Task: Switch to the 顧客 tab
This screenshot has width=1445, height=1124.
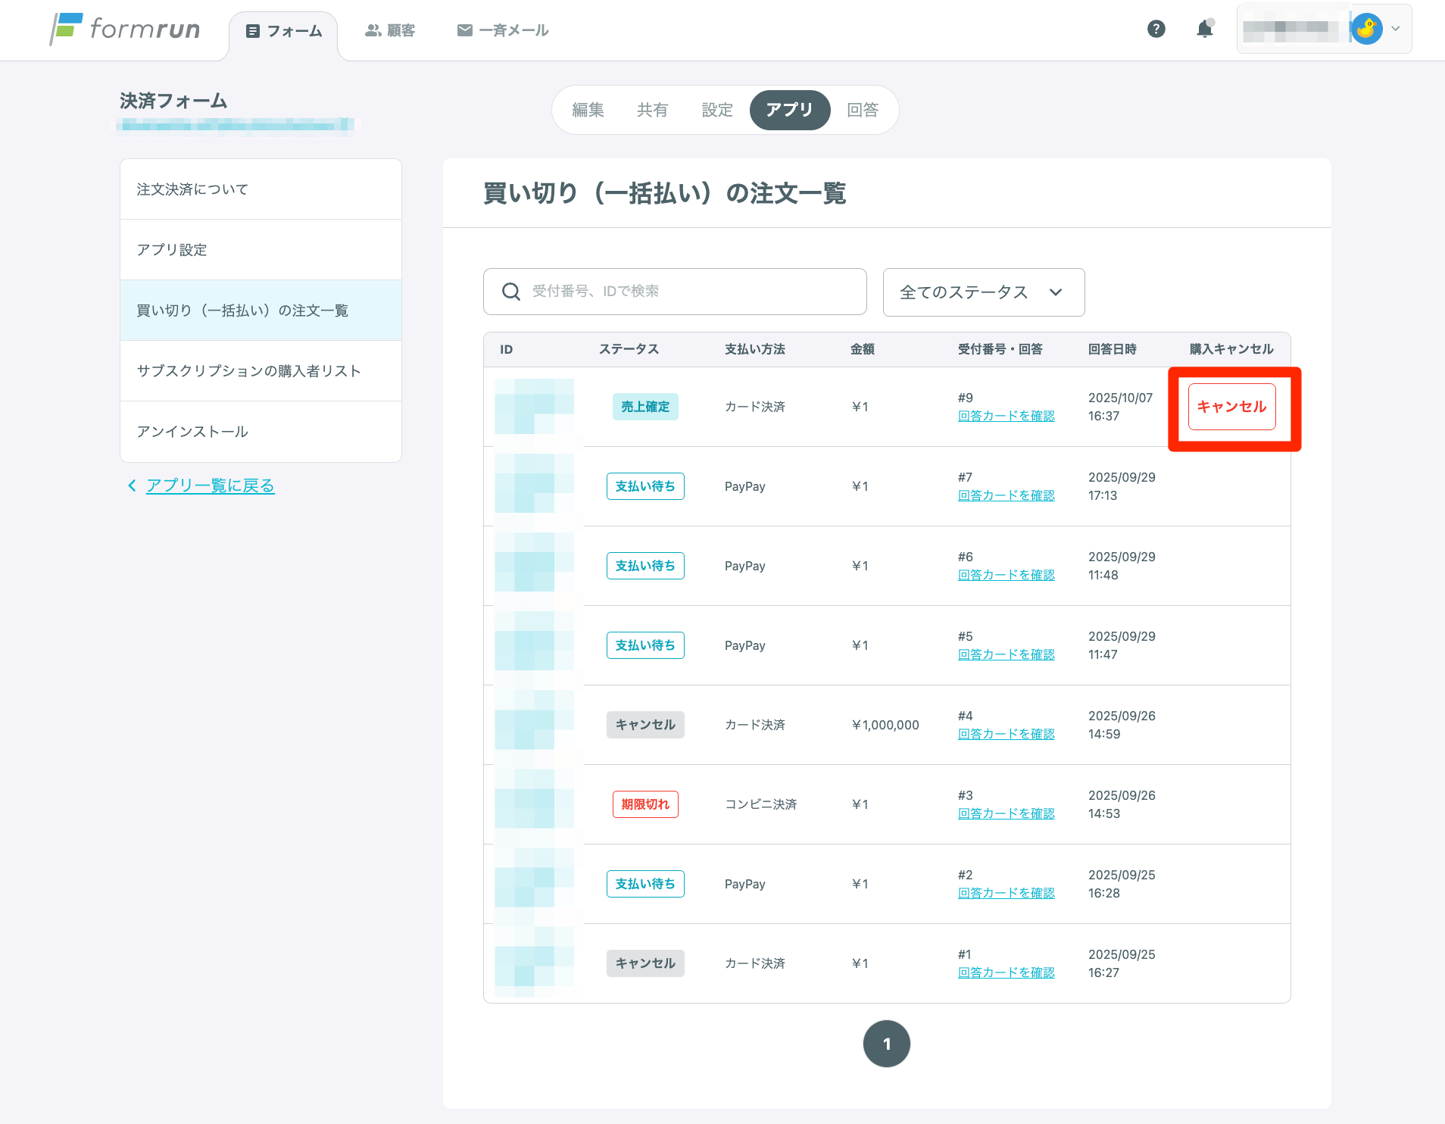Action: tap(390, 30)
